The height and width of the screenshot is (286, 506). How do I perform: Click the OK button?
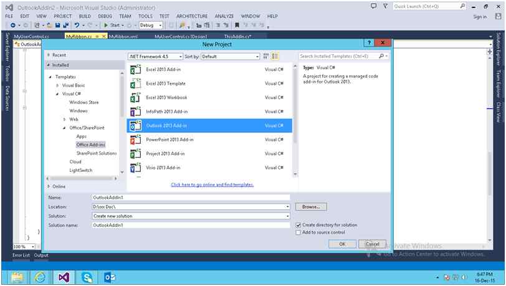[x=342, y=244]
